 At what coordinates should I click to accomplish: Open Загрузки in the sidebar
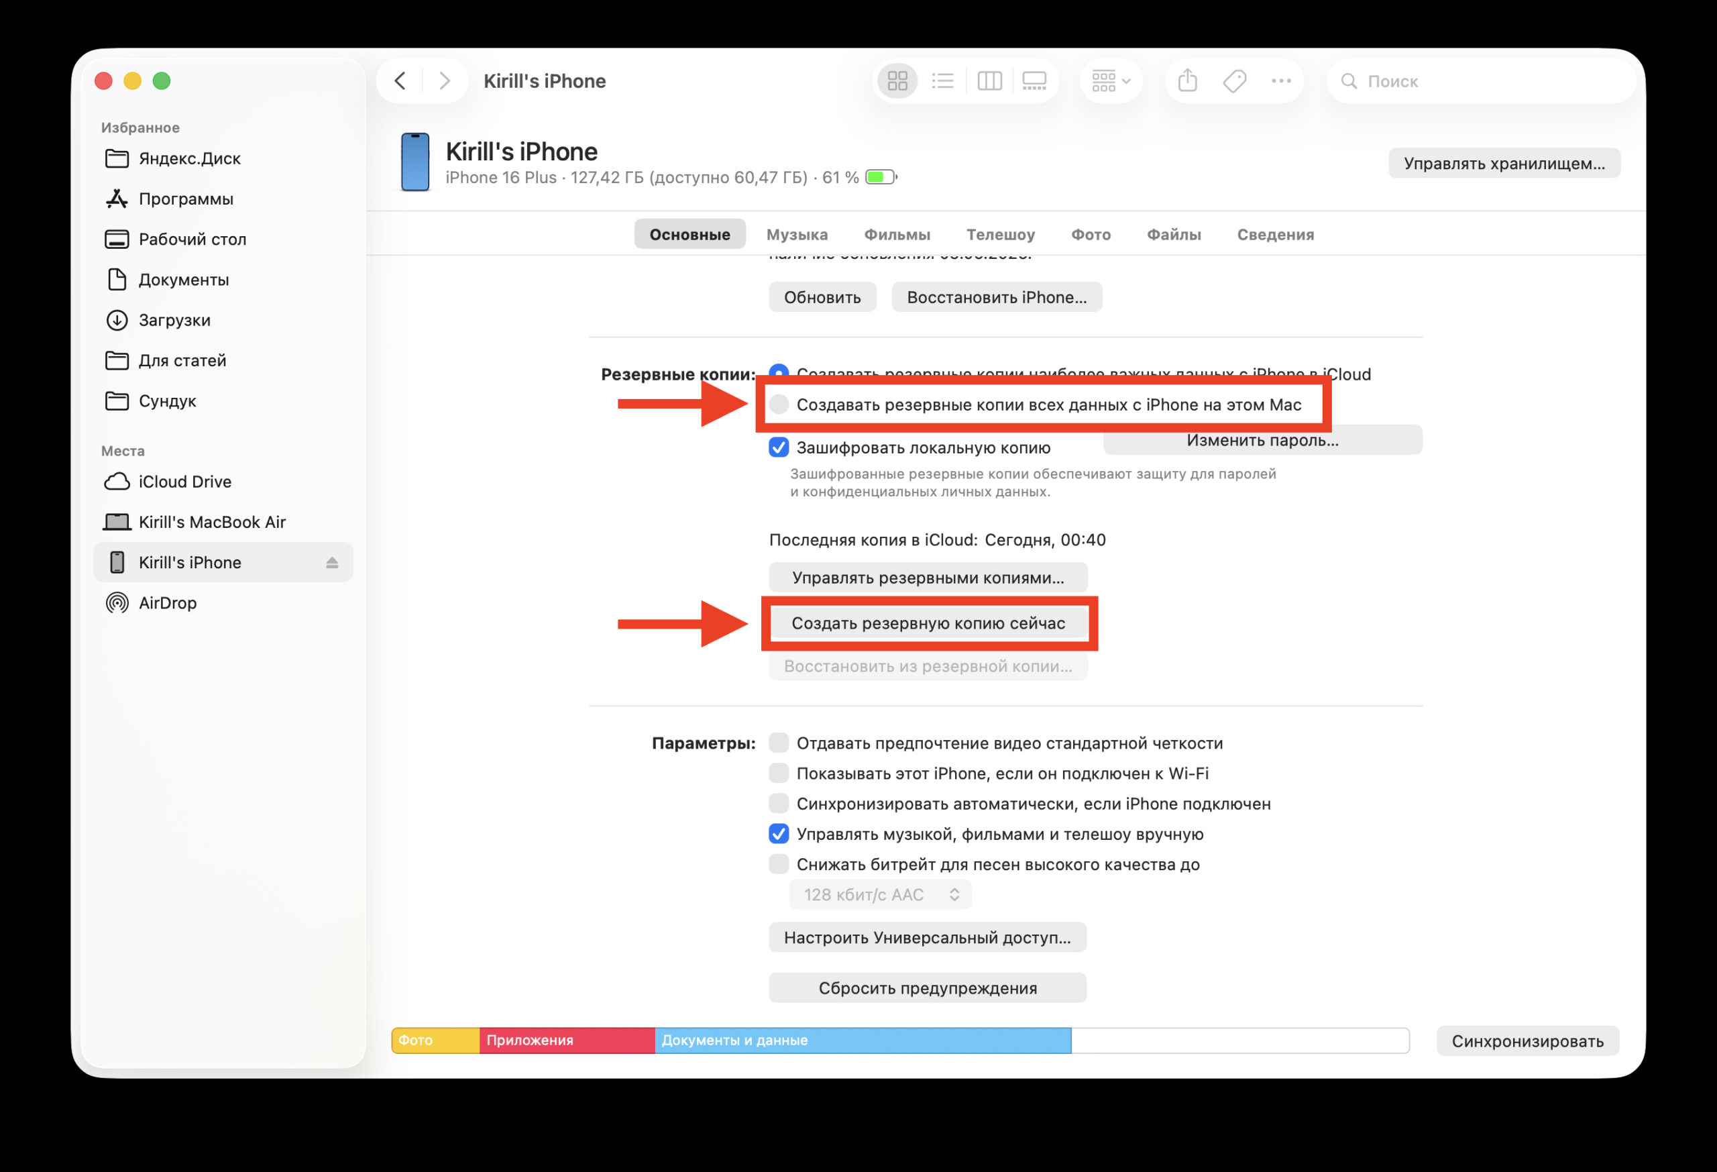point(223,320)
